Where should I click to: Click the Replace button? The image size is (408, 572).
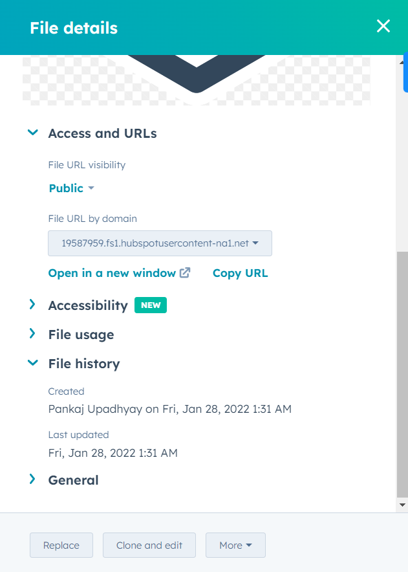61,545
